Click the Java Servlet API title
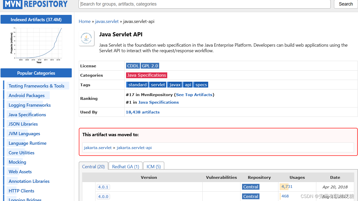 (x=121, y=34)
